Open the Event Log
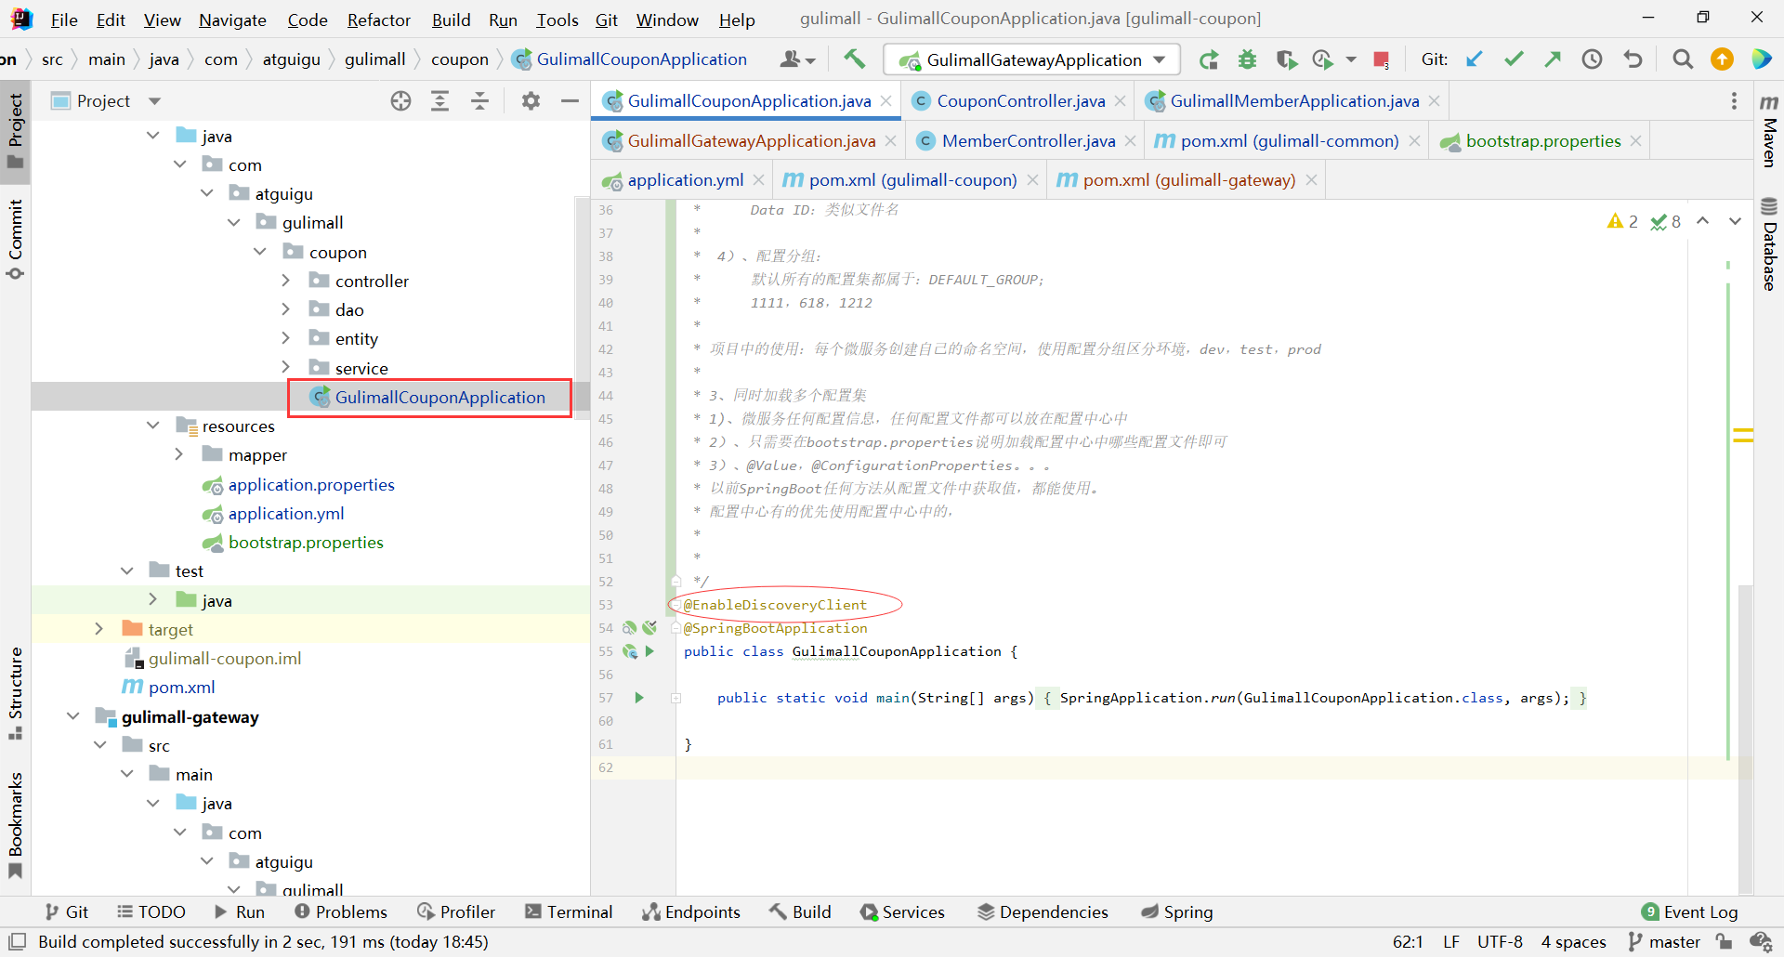Viewport: 1784px width, 957px height. tap(1689, 912)
